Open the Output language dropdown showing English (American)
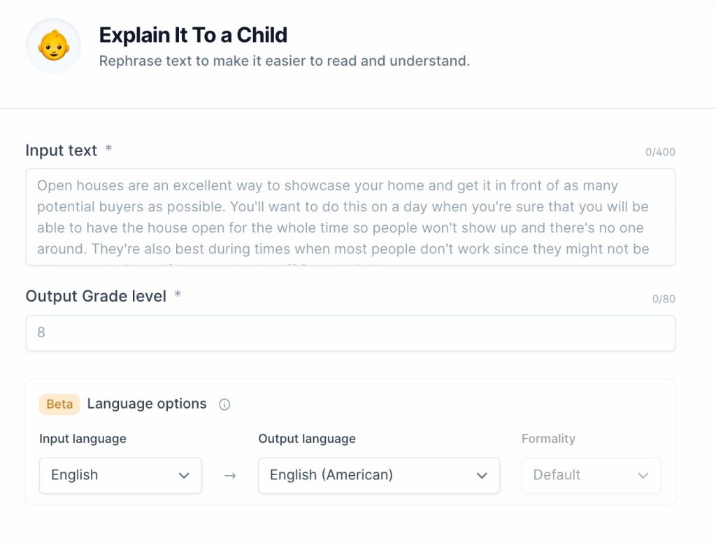Screen dimensions: 716x543 [x=378, y=475]
